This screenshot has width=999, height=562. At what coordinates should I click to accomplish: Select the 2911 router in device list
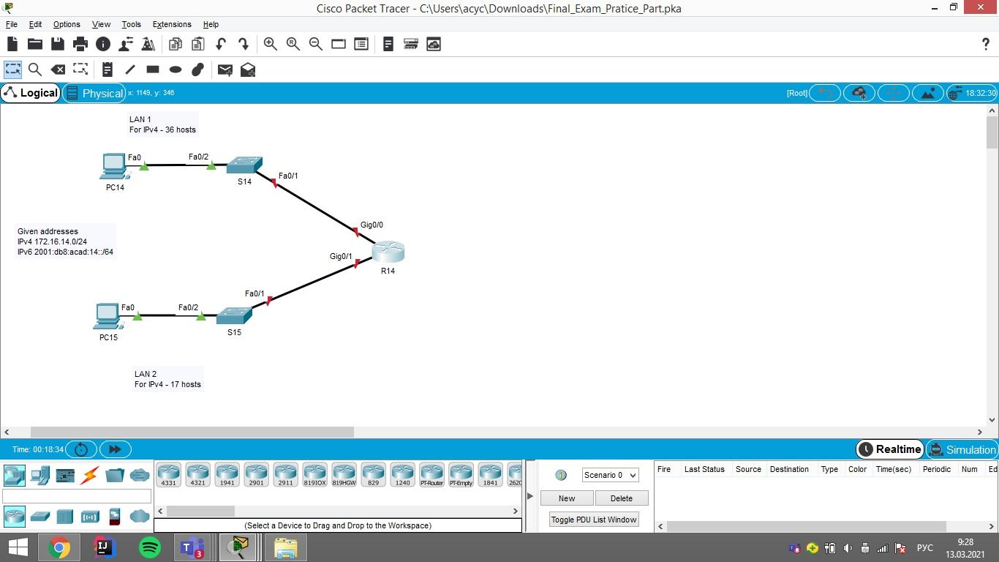click(285, 474)
